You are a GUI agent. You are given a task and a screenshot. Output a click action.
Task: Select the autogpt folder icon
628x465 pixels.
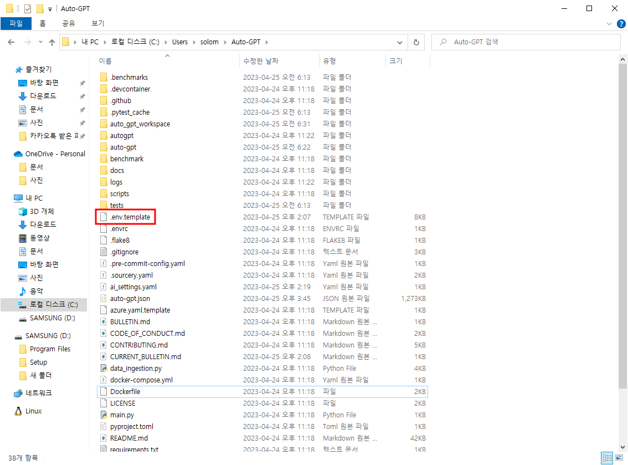click(104, 135)
